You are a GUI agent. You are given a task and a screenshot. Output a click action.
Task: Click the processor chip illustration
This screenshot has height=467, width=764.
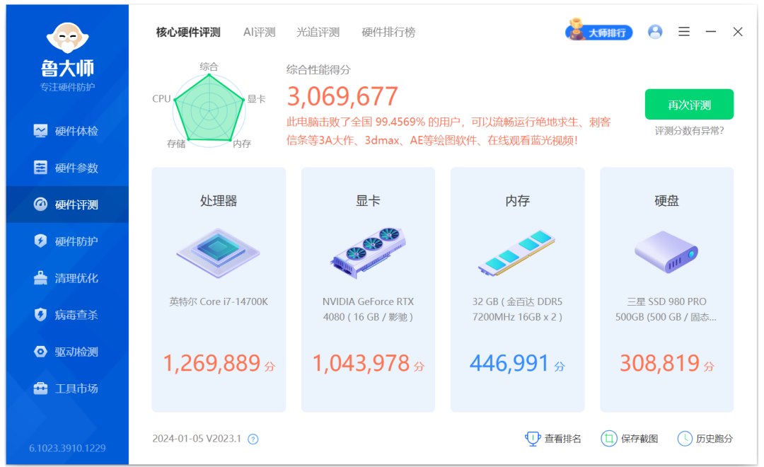[x=219, y=253]
